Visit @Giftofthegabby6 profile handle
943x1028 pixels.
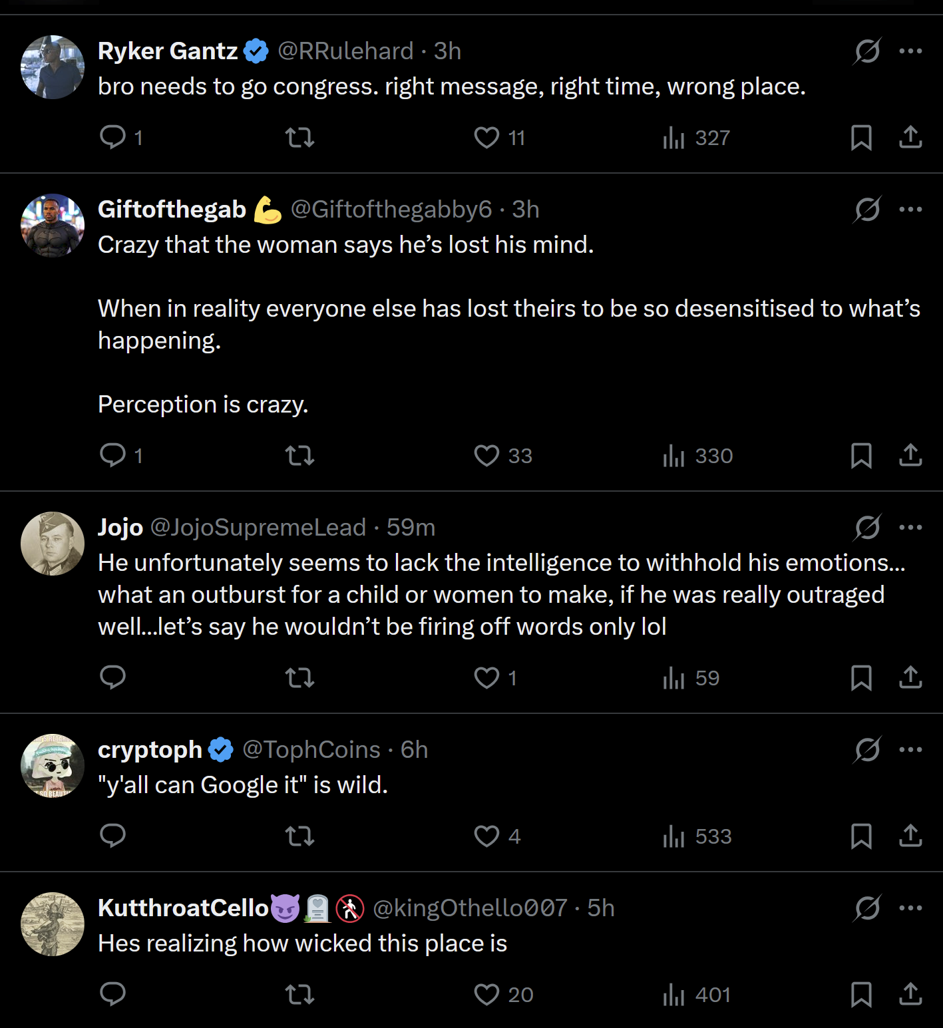click(391, 210)
